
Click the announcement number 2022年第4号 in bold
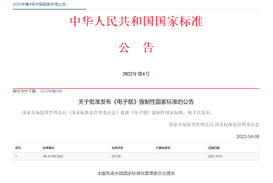point(136,74)
